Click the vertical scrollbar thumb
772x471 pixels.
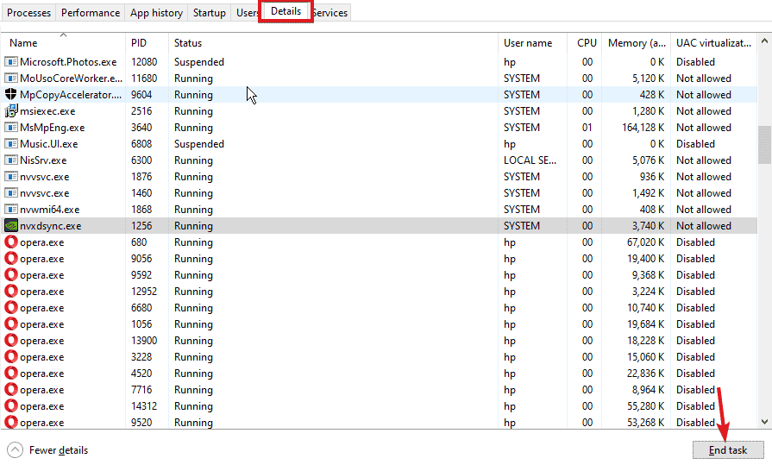[764, 145]
